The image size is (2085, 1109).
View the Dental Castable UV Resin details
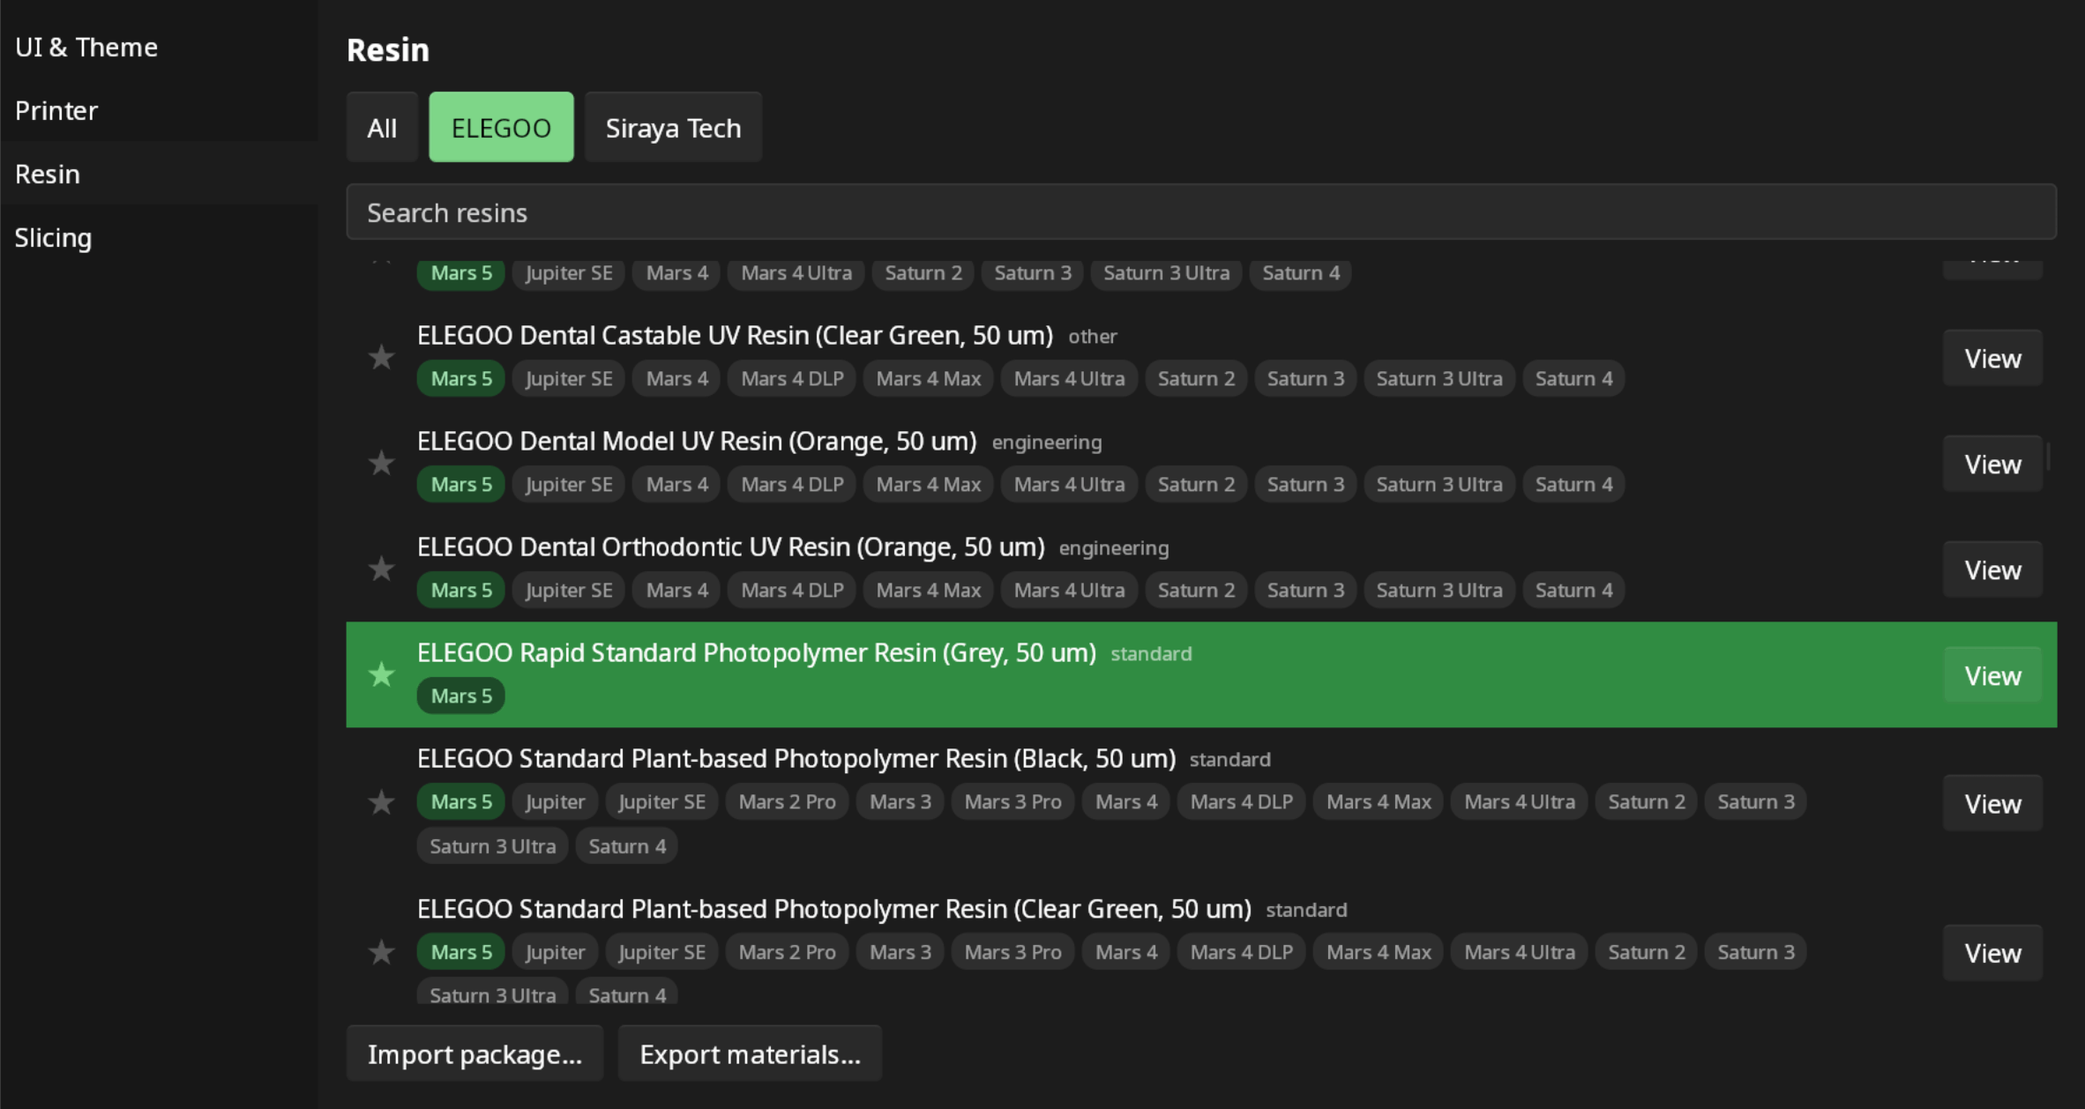(1992, 358)
